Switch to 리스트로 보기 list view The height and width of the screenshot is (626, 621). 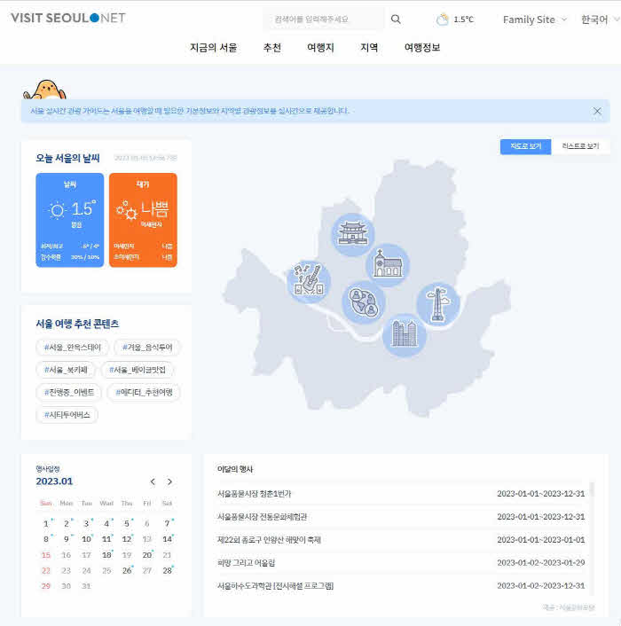[x=580, y=146]
